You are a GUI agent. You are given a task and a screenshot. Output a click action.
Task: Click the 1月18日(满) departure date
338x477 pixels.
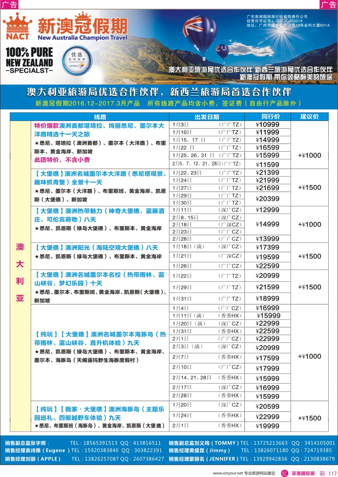(x=188, y=247)
